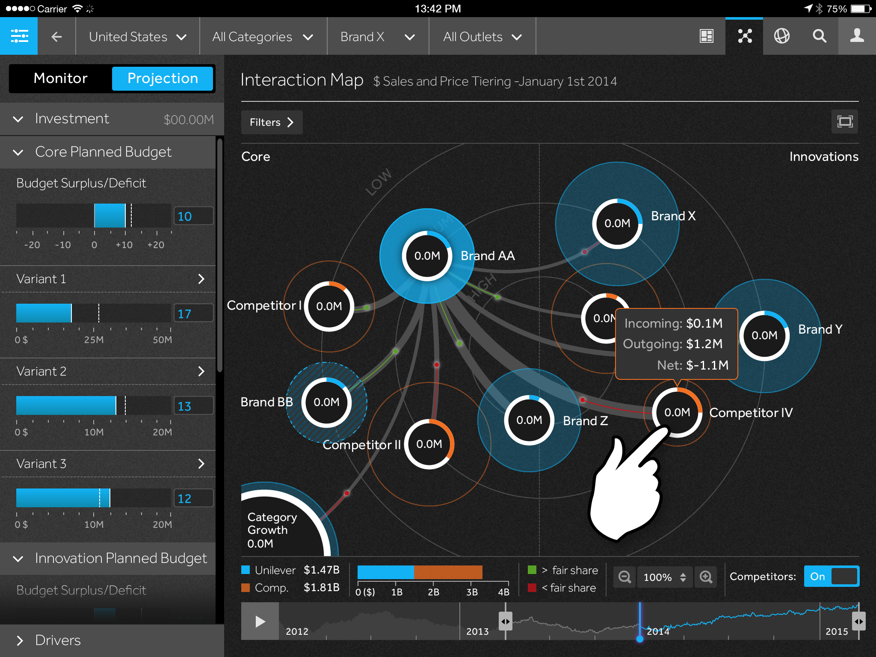876x657 pixels.
Task: Click the Variant 2 budget slider
Action: click(x=93, y=405)
